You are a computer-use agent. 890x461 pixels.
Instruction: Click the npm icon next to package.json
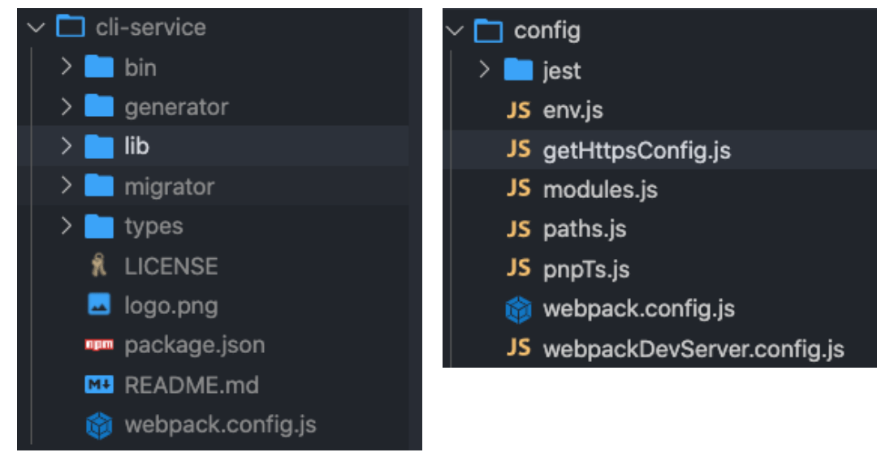pos(99,345)
